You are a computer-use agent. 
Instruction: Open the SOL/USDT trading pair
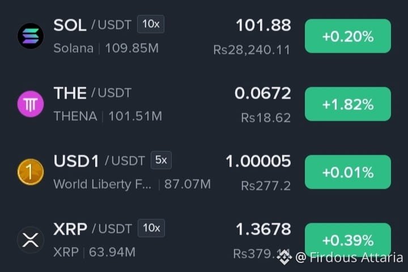92,25
